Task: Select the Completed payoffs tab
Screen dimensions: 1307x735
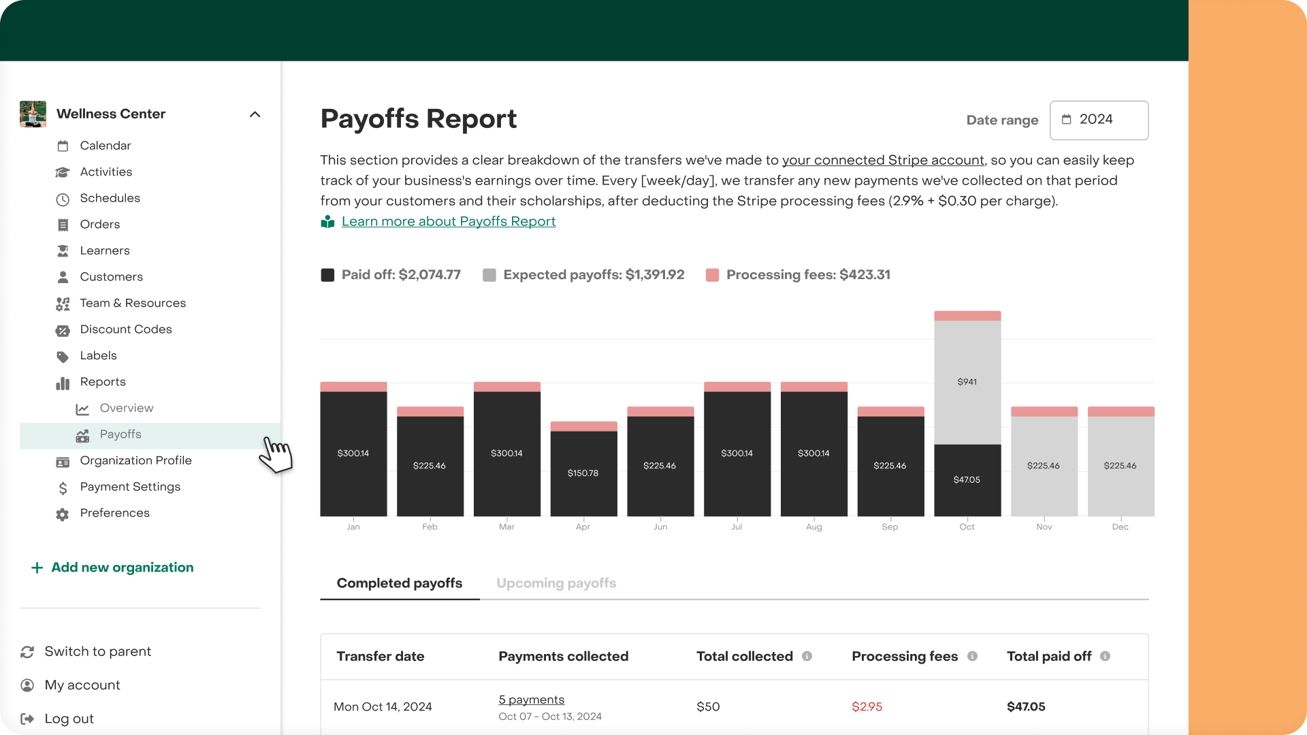Action: tap(400, 583)
